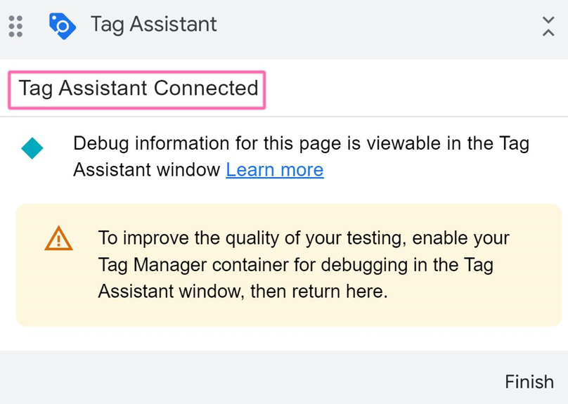This screenshot has height=404, width=568.
Task: Click the orange warning triangle icon
Action: [58, 239]
